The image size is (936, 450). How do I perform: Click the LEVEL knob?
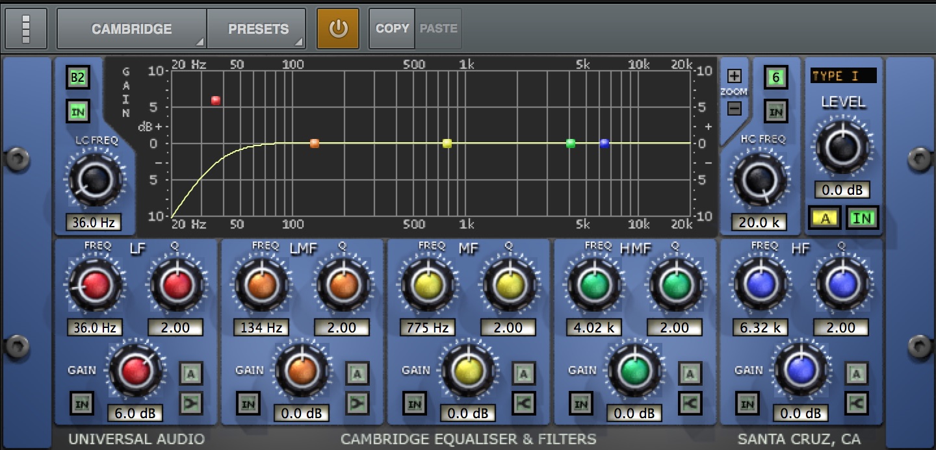click(842, 147)
